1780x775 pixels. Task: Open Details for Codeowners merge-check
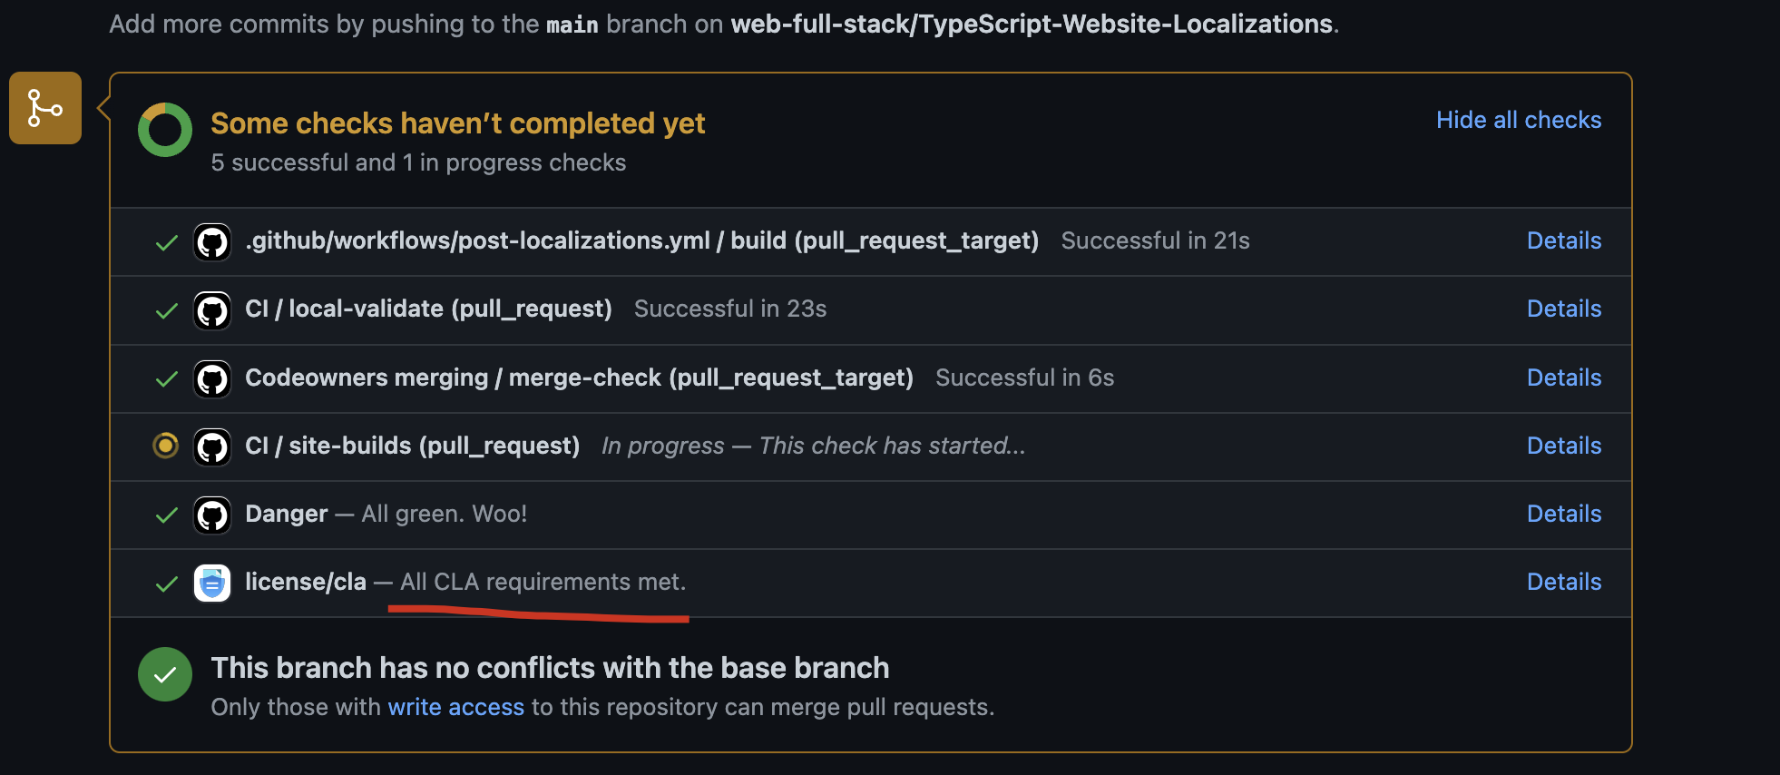click(x=1564, y=378)
